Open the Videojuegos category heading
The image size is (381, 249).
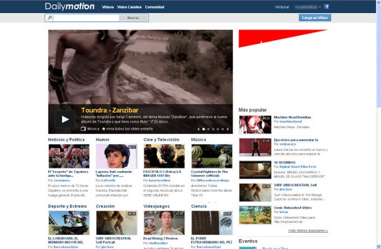click(x=156, y=206)
